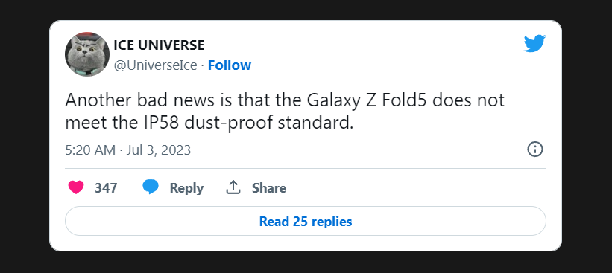
Task: Click the words IP58 dust-proof standard
Action: (245, 123)
